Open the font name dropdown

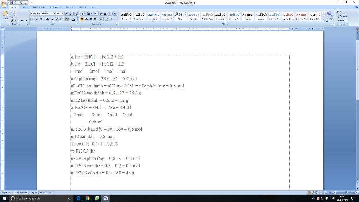click(54, 14)
